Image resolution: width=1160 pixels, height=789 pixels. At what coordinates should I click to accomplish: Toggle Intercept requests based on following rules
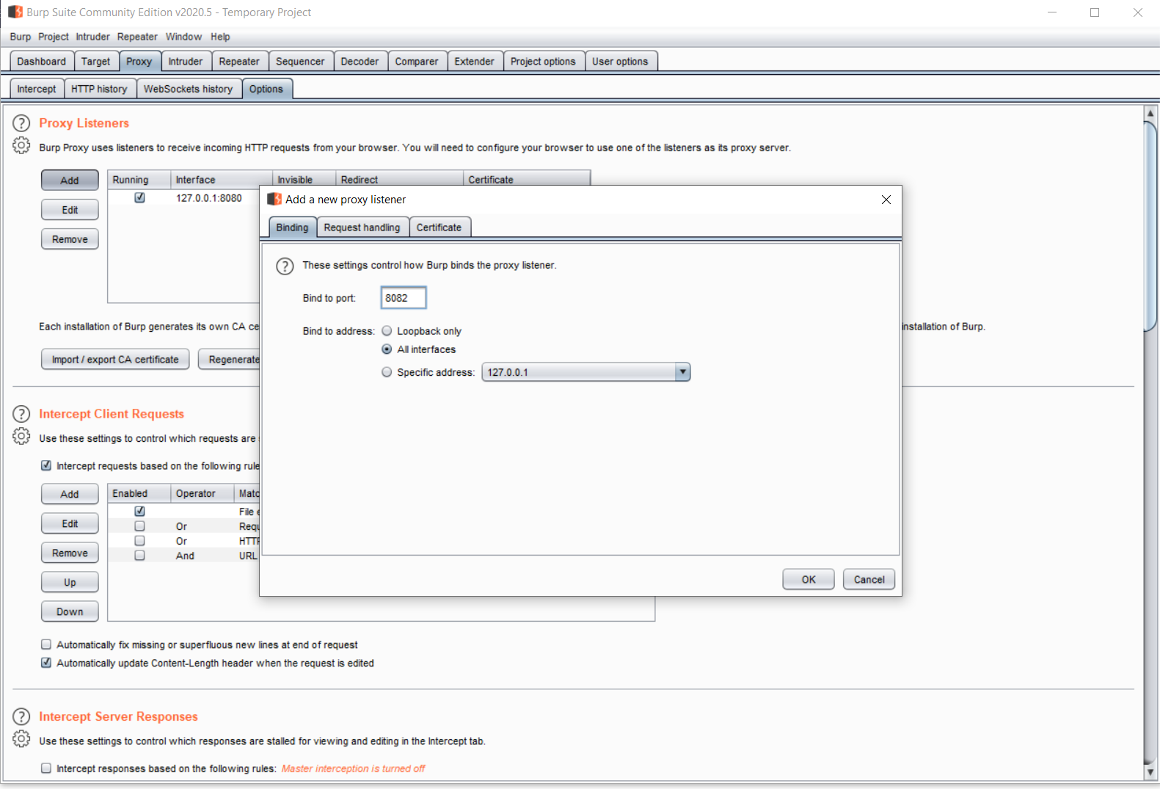tap(46, 465)
